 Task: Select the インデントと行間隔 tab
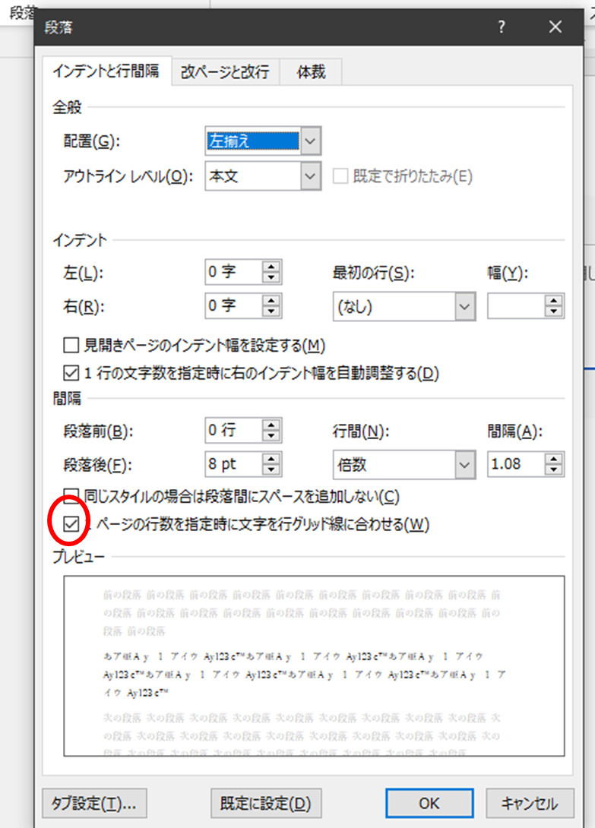pyautogui.click(x=106, y=71)
